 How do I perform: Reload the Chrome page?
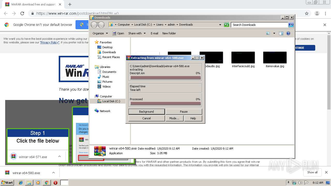22,13
